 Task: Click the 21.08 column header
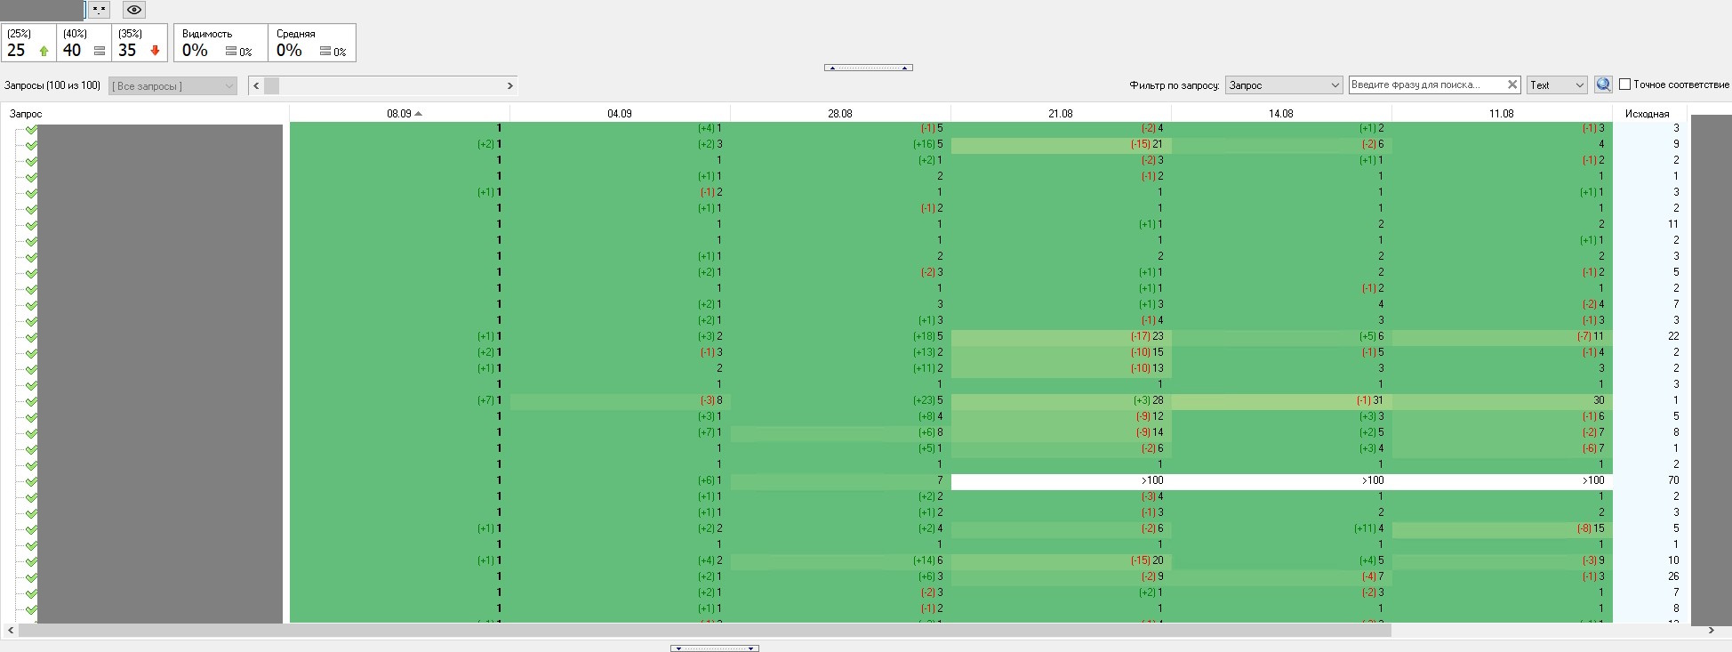point(1061,113)
